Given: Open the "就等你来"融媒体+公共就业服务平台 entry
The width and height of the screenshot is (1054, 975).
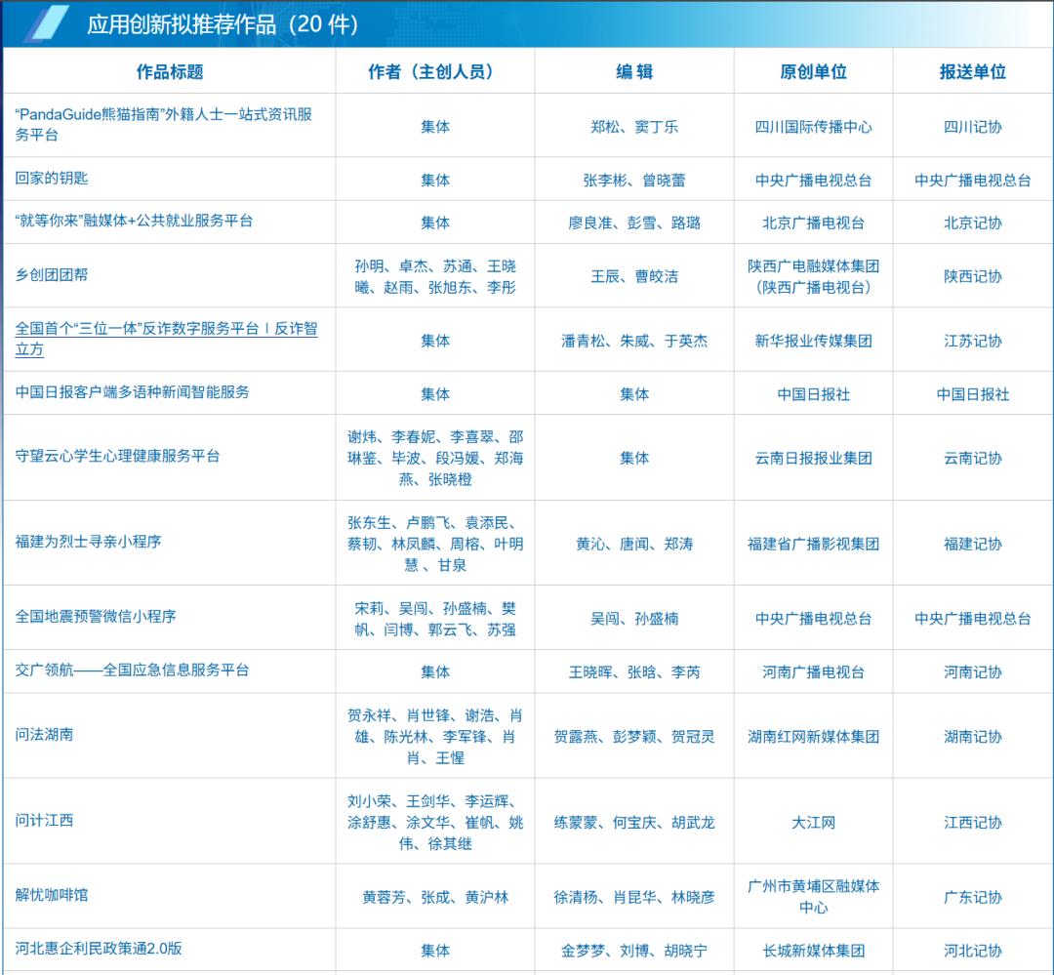Looking at the screenshot, I should pyautogui.click(x=134, y=221).
